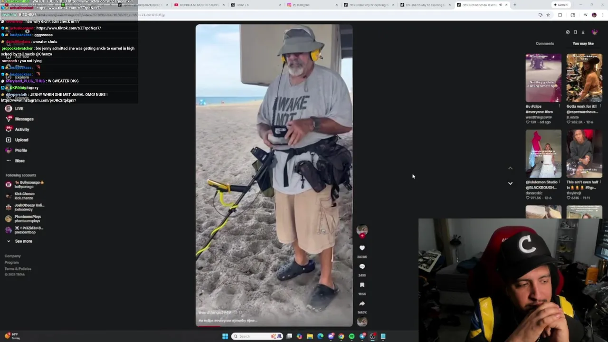Open Windows Start menu
Viewport: 608px width, 342px height.
click(x=225, y=336)
